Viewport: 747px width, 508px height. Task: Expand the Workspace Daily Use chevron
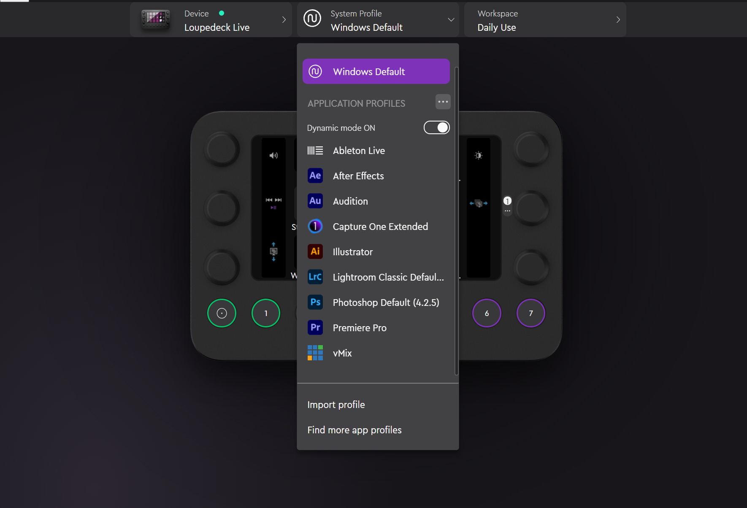pyautogui.click(x=618, y=19)
